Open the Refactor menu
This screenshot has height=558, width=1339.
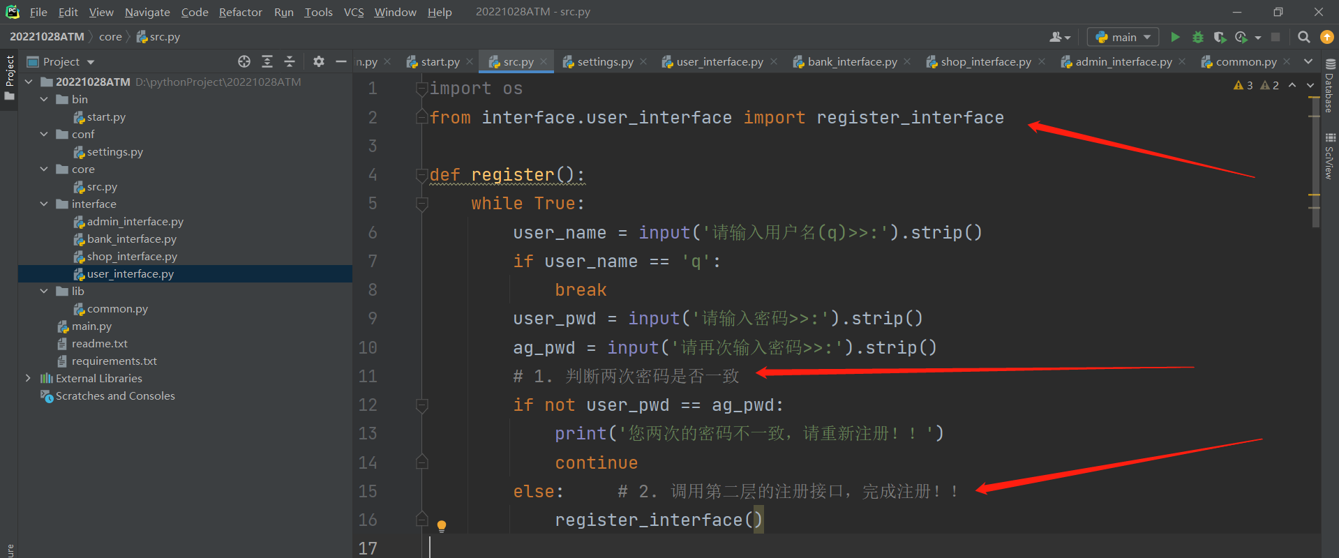click(x=240, y=12)
